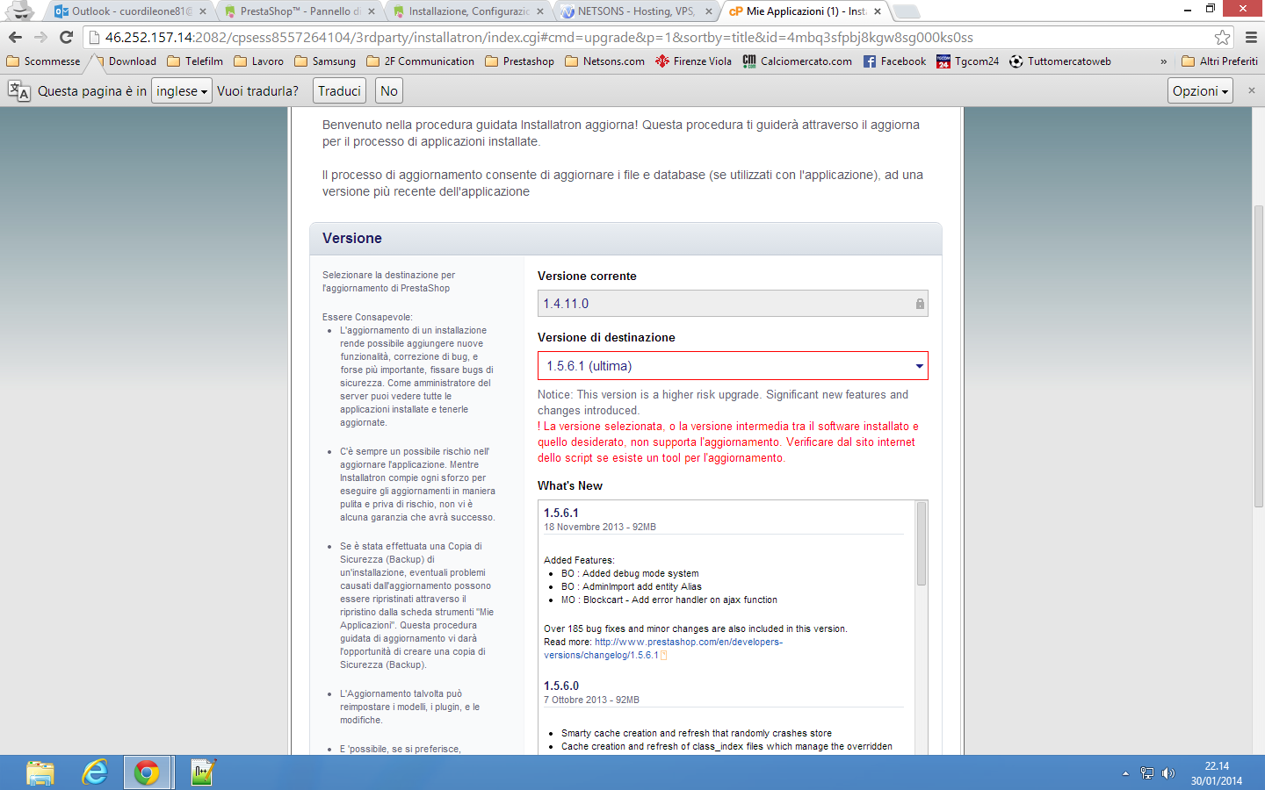The width and height of the screenshot is (1265, 790).
Task: Open the Prestashop bookmark folder
Action: 519,61
